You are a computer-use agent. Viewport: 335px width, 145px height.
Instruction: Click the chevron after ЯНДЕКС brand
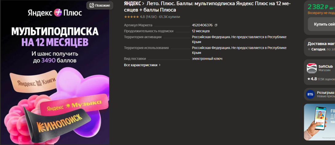pyautogui.click(x=143, y=4)
